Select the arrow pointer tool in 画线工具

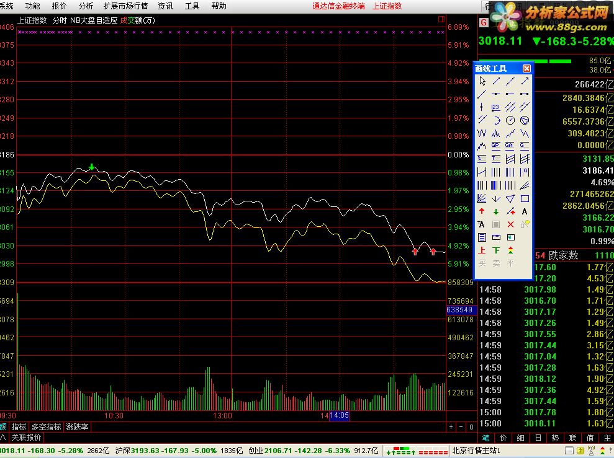coord(482,81)
